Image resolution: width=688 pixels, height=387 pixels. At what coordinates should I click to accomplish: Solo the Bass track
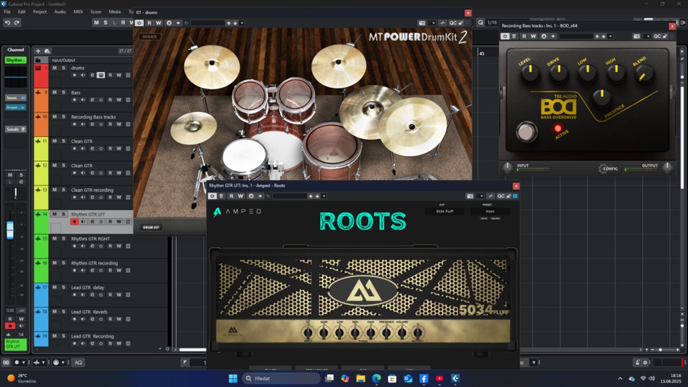(x=63, y=92)
